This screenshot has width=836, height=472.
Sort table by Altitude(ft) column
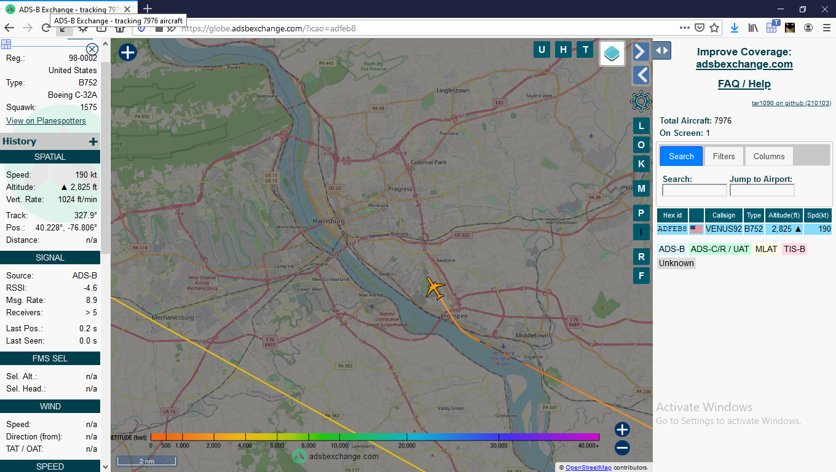[x=784, y=215]
